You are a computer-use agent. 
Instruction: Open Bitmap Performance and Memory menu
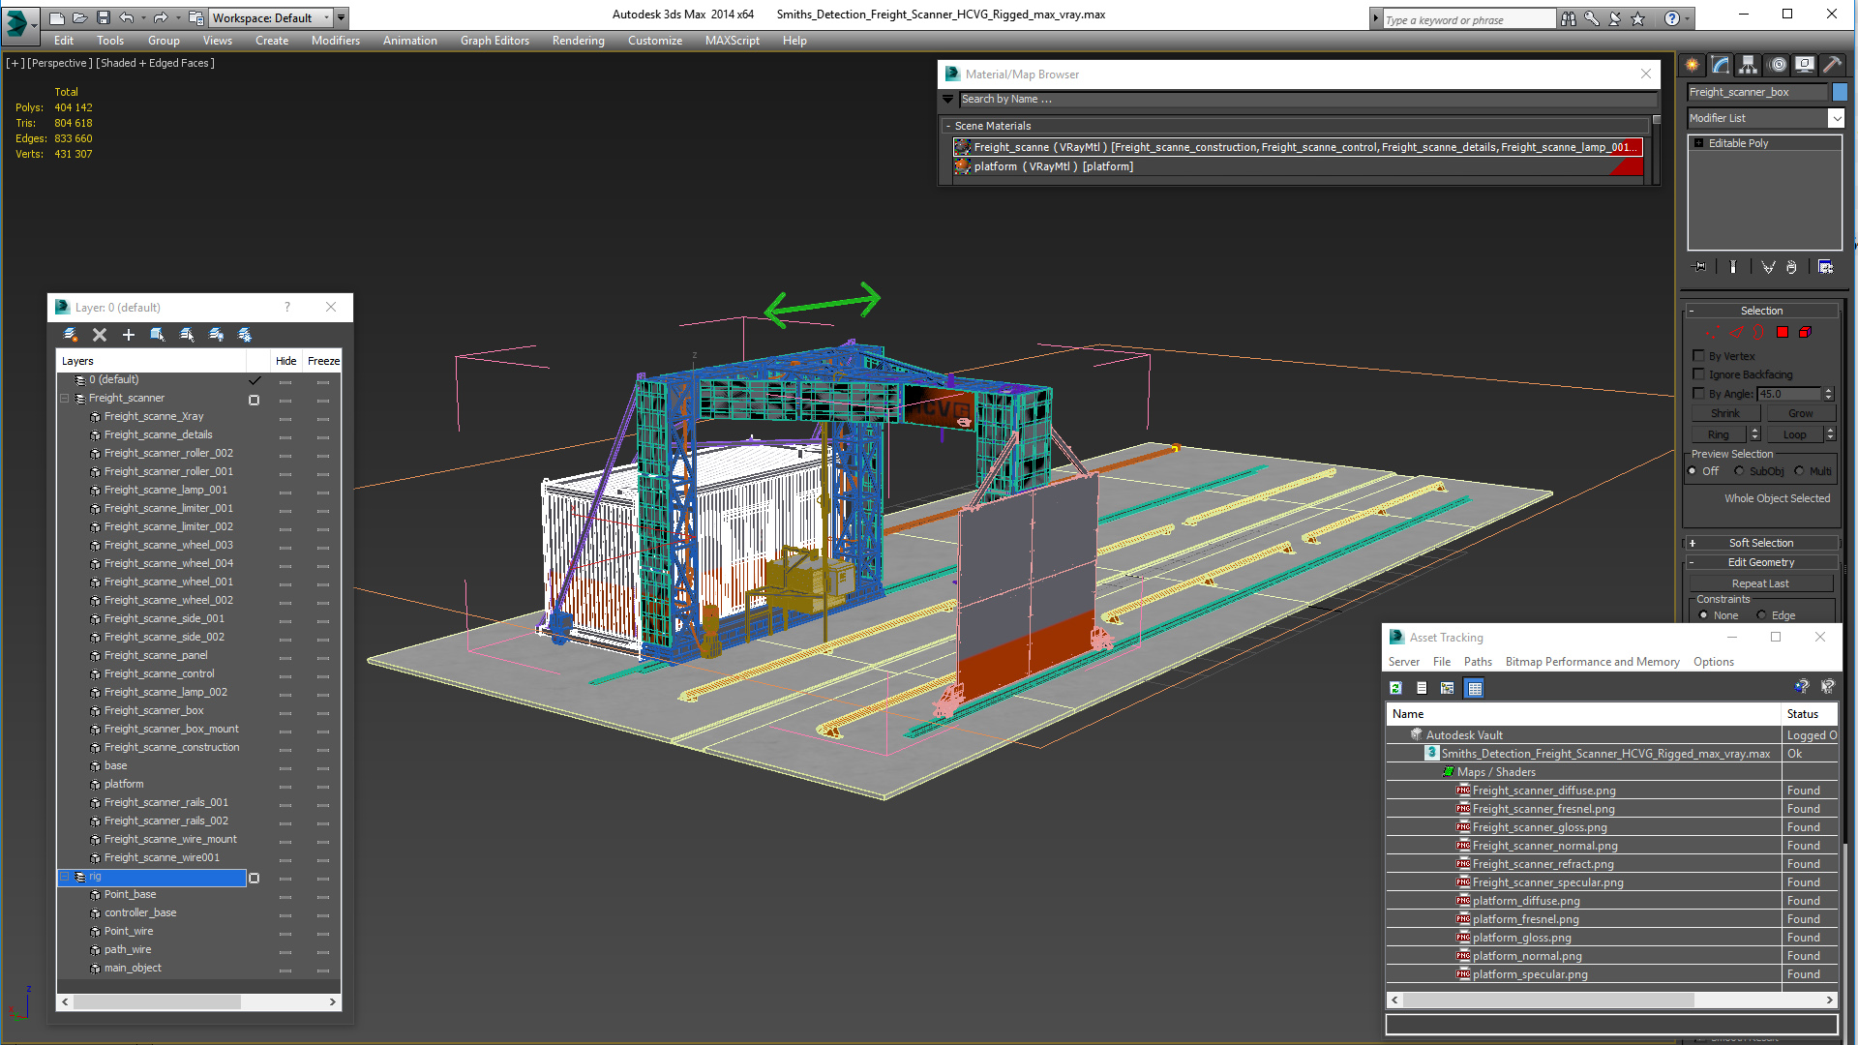(x=1592, y=662)
